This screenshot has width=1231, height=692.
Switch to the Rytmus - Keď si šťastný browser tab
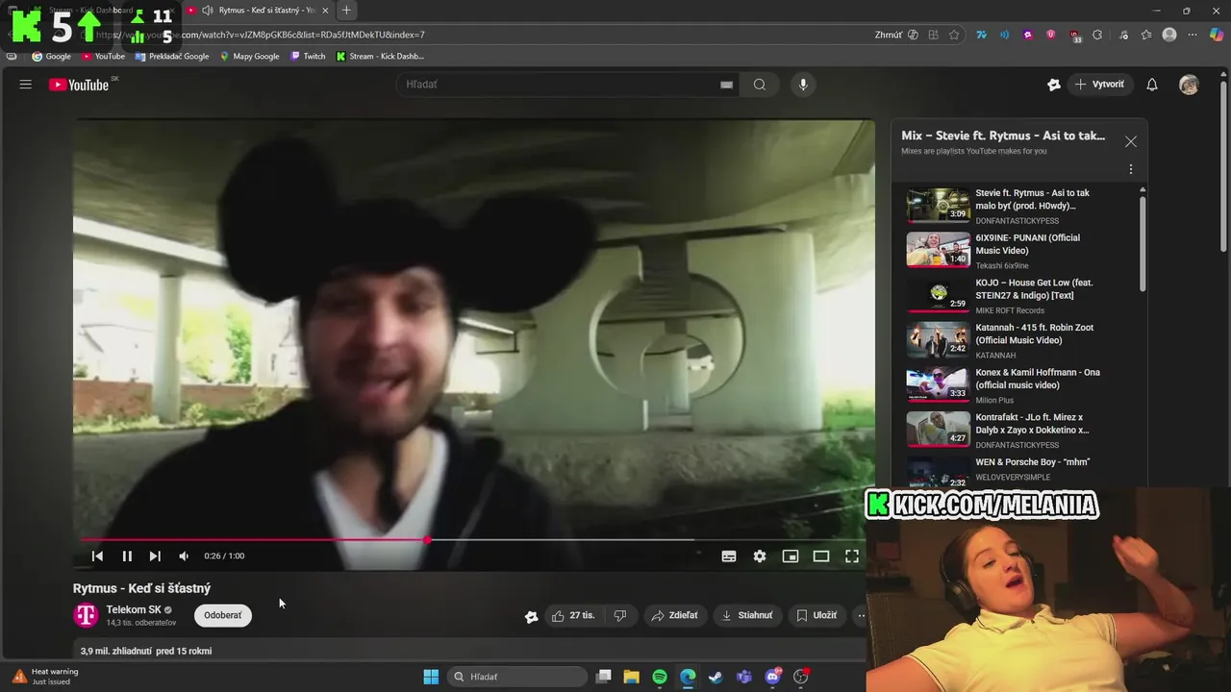(258, 10)
